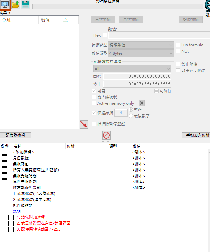Toggle 快速掃描 checkbox
The image size is (210, 252).
tap(94, 113)
